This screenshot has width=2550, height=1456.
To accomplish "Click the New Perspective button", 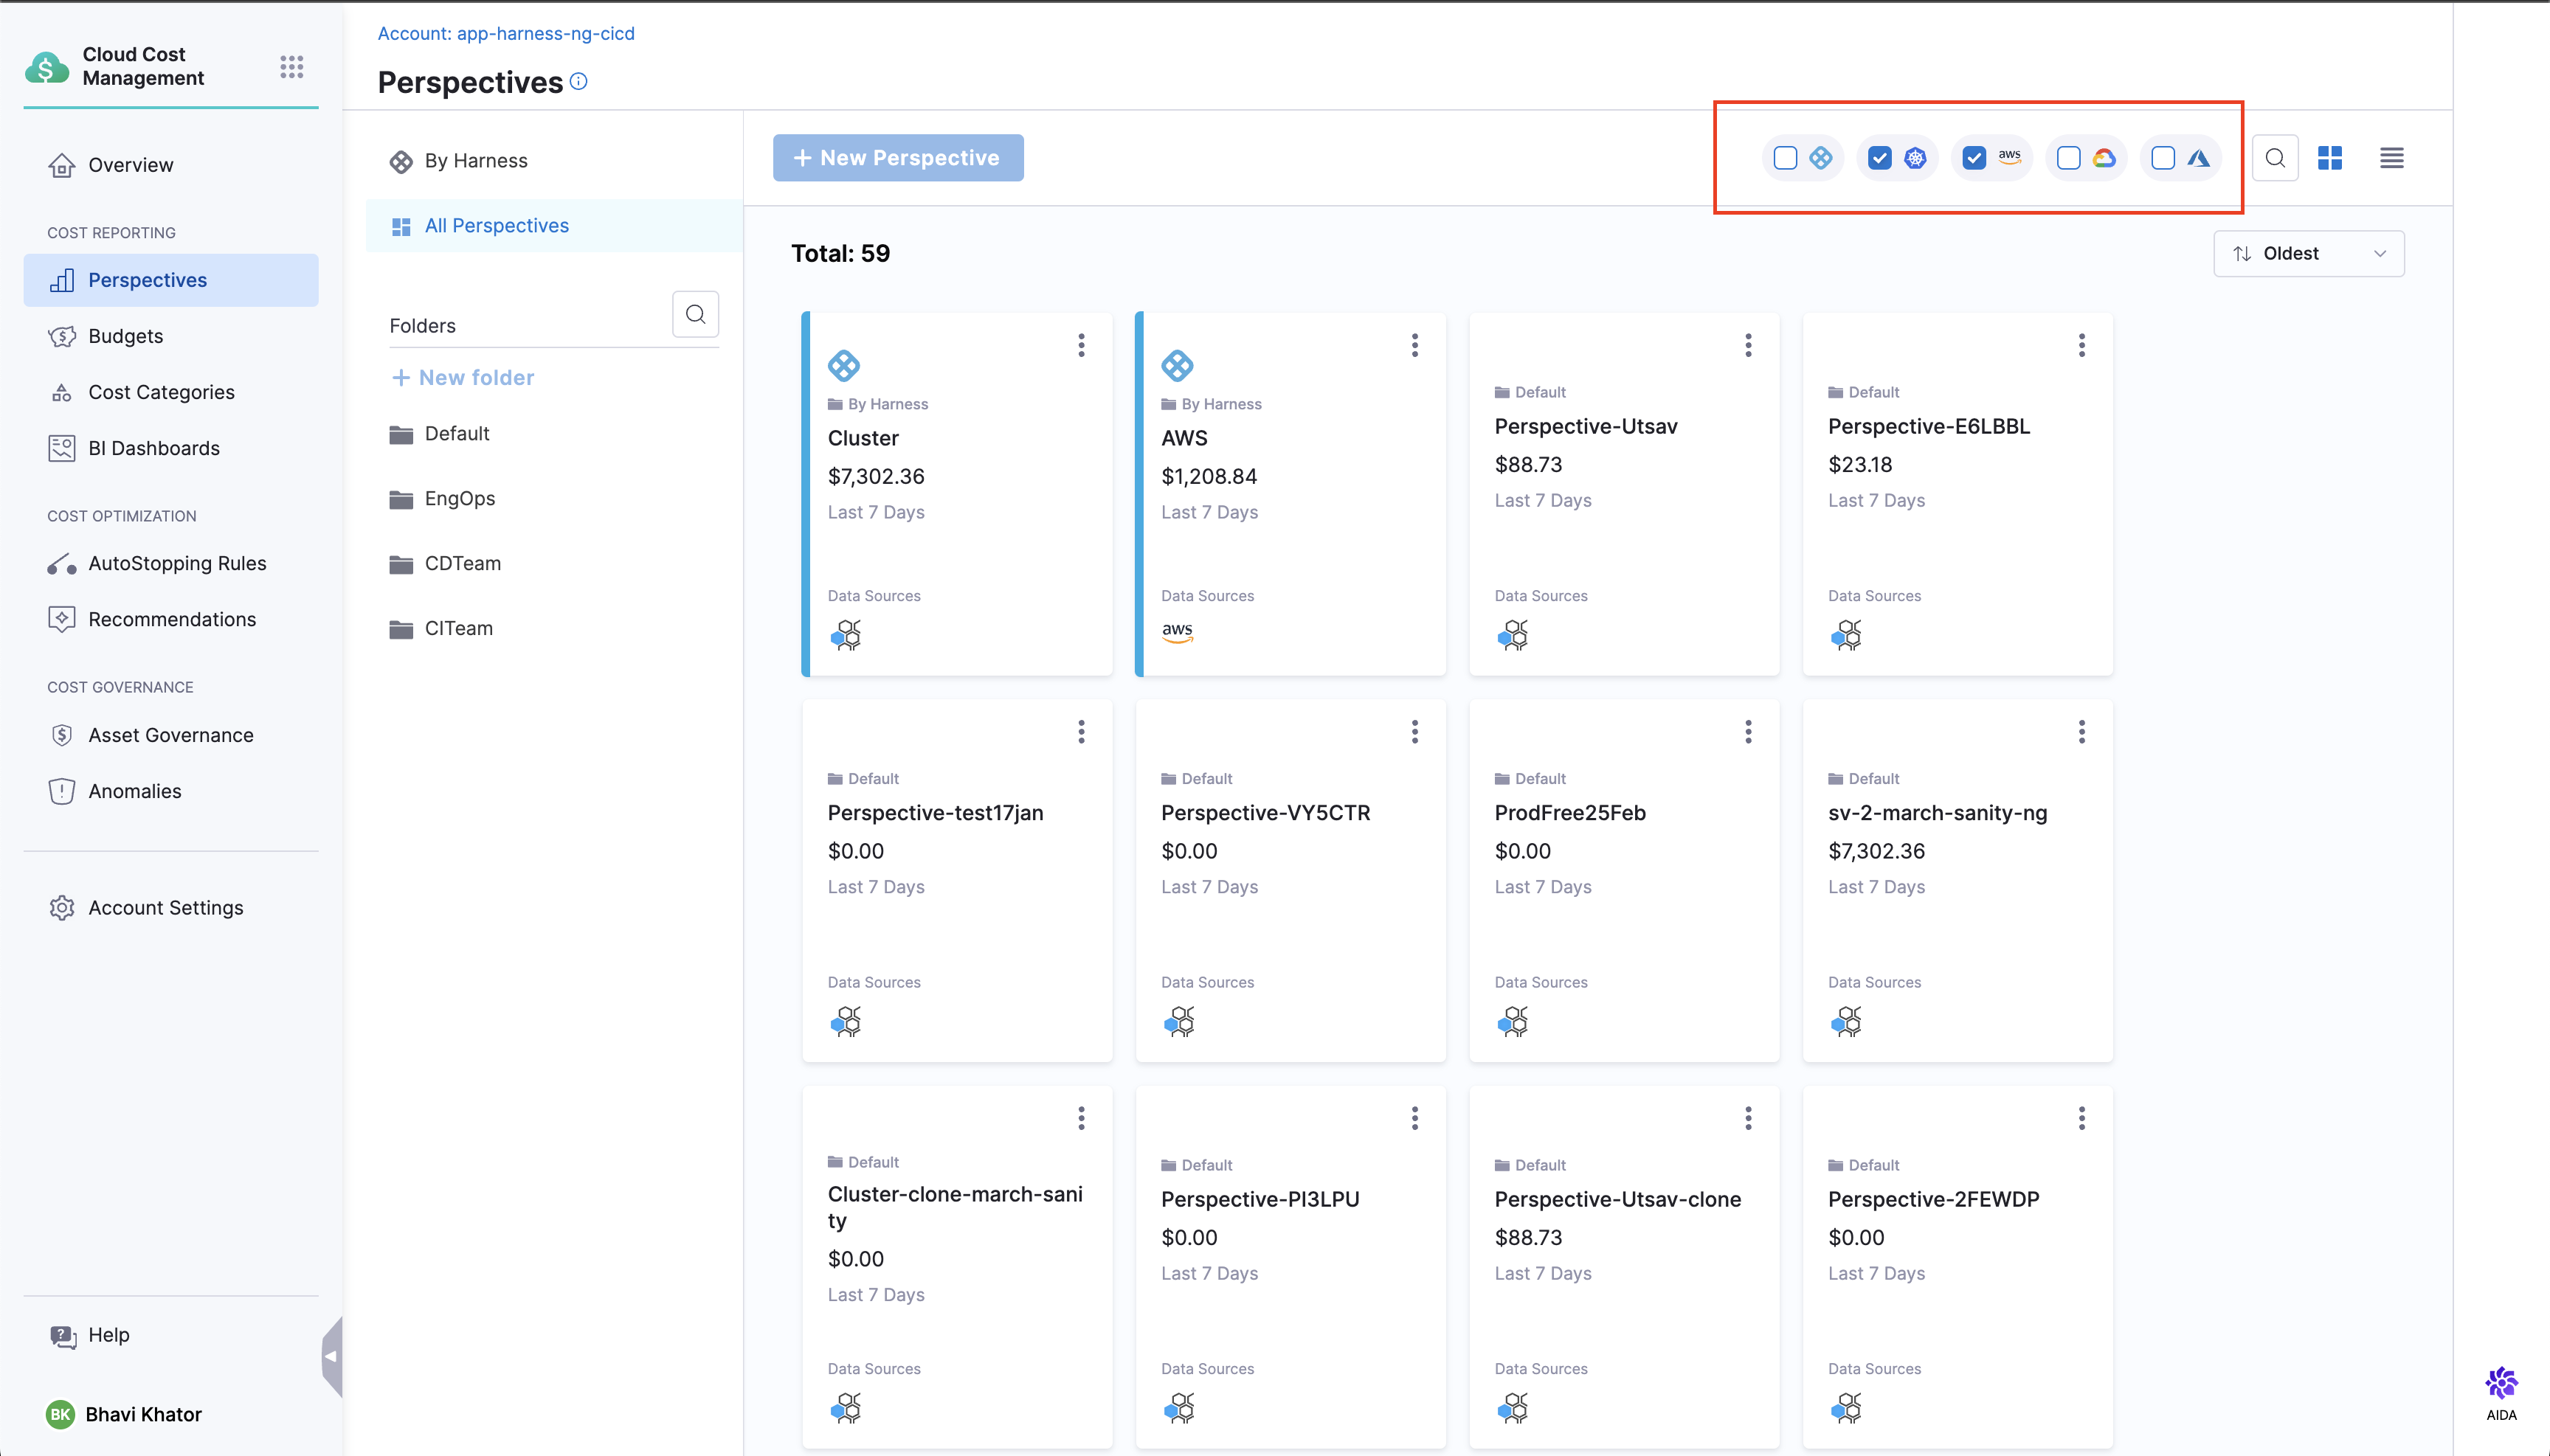I will coord(897,158).
